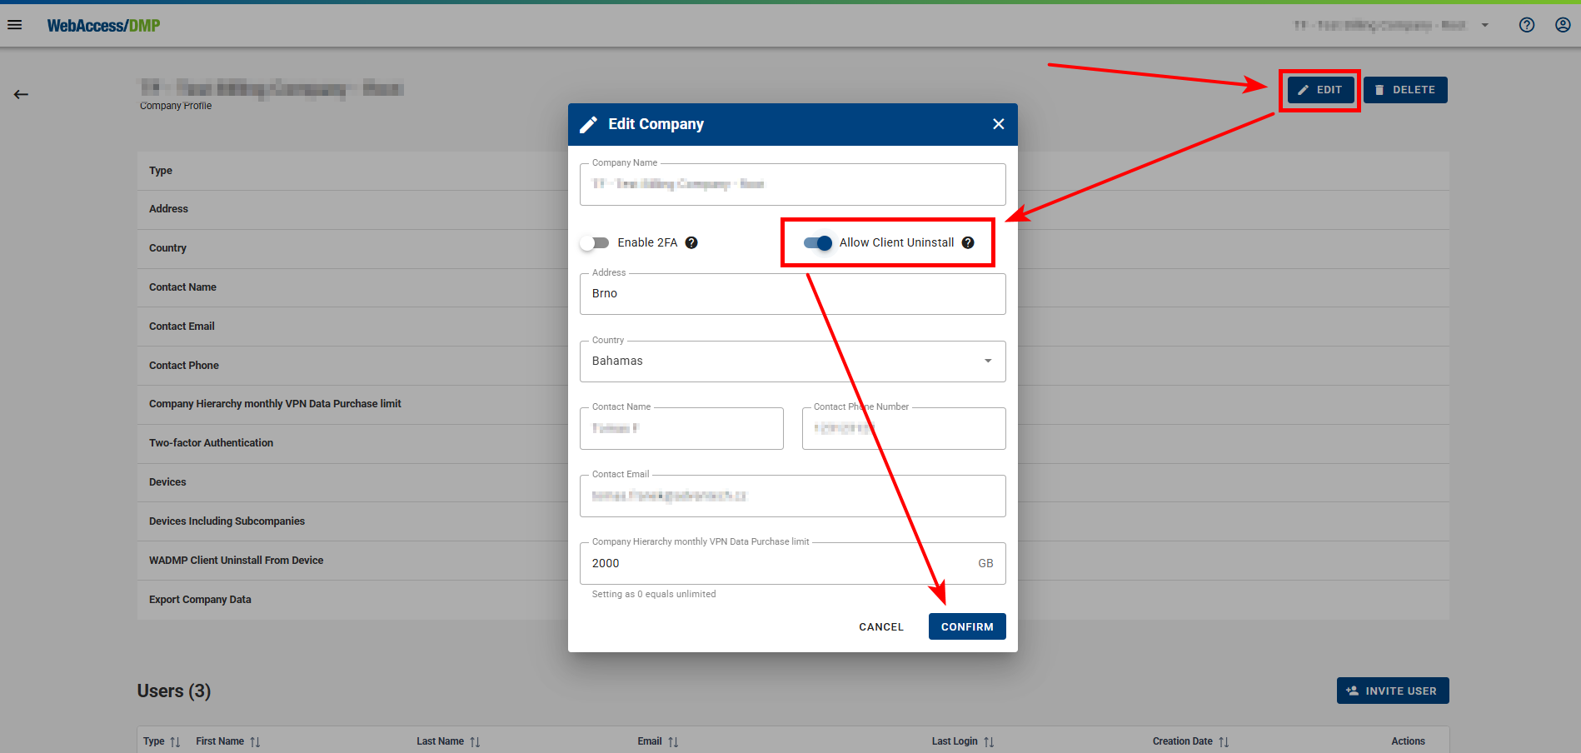
Task: Open the hamburger navigation menu
Action: point(15,25)
